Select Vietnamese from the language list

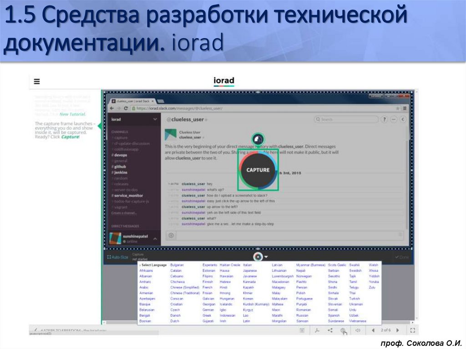[357, 321]
